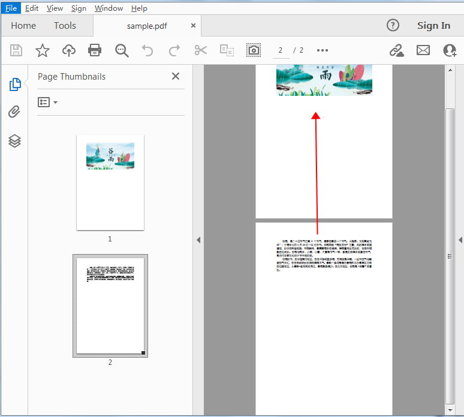
Task: Expand the right tools pane arrow
Action: pos(460,240)
